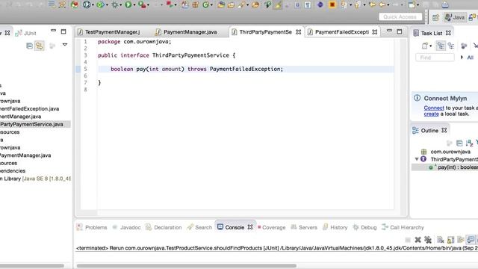This screenshot has width=478, height=269.
Task: Select PaymentManager.java under main source folder
Action: [20, 117]
